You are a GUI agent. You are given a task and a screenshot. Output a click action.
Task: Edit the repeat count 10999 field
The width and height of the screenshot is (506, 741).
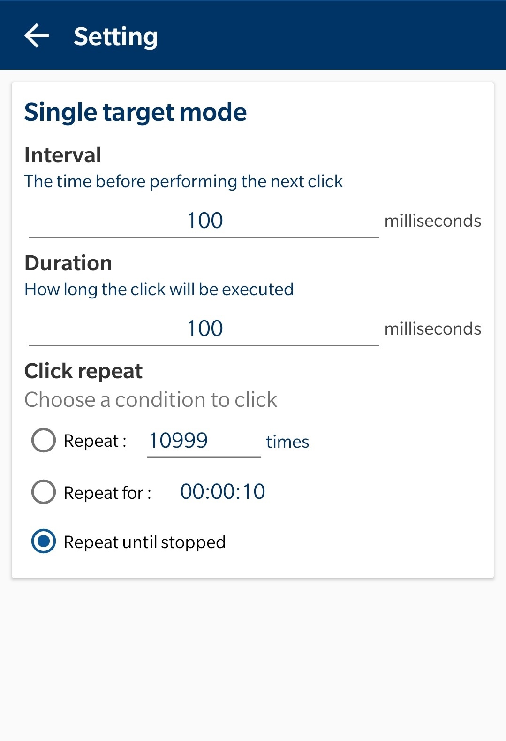tap(204, 441)
